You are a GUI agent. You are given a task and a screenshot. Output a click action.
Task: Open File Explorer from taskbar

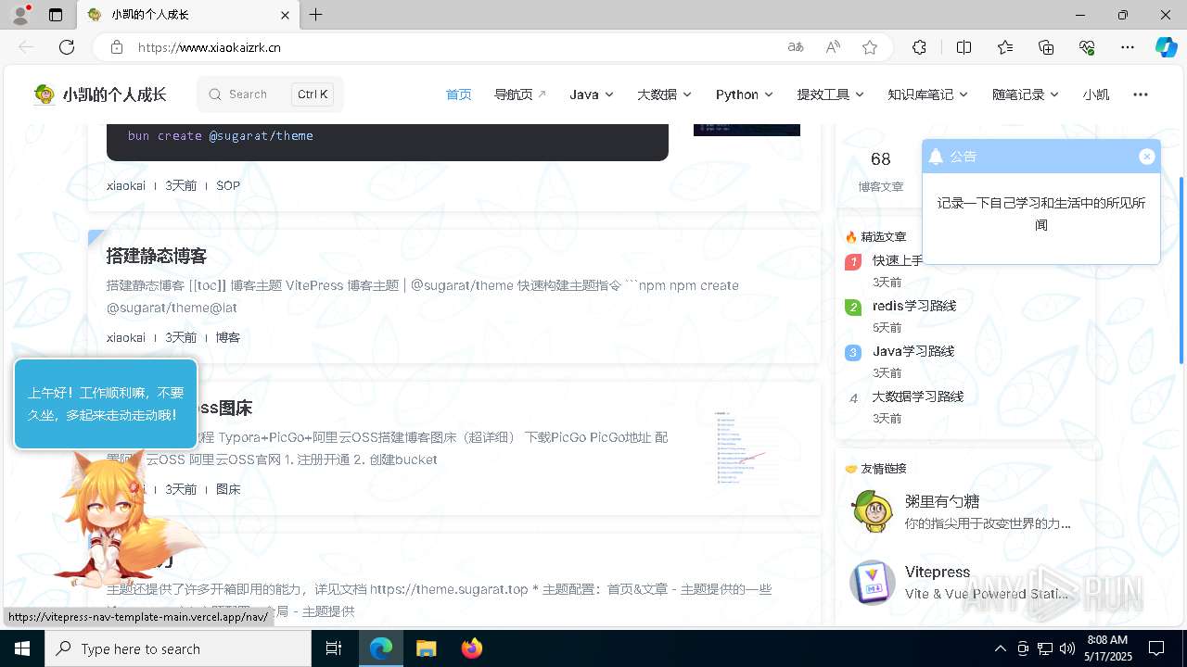tap(426, 648)
